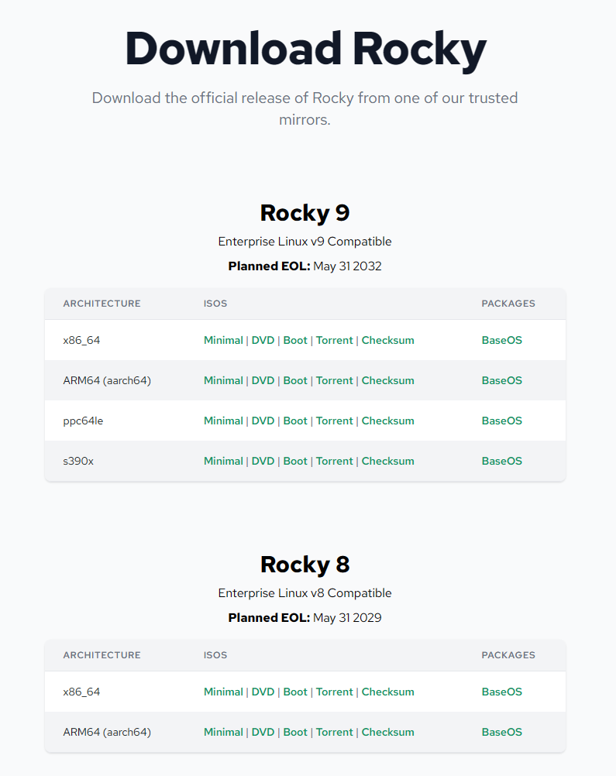View Rocky 9 ppc64le Checksum
Screen dimensions: 616x776
[387, 421]
